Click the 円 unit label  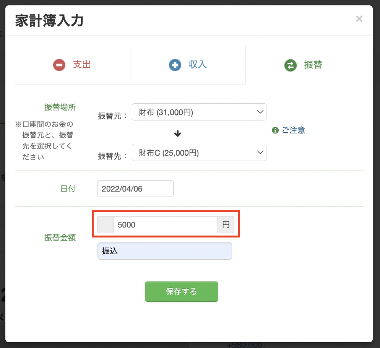[x=226, y=225]
